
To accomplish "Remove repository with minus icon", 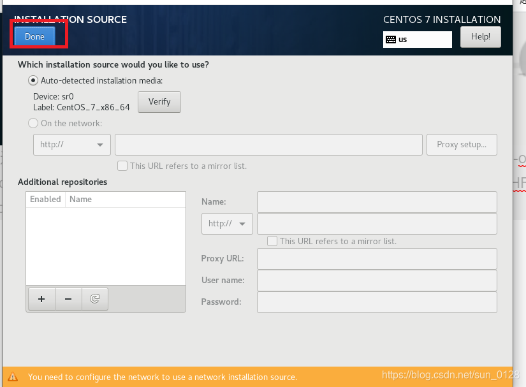I will pyautogui.click(x=68, y=299).
